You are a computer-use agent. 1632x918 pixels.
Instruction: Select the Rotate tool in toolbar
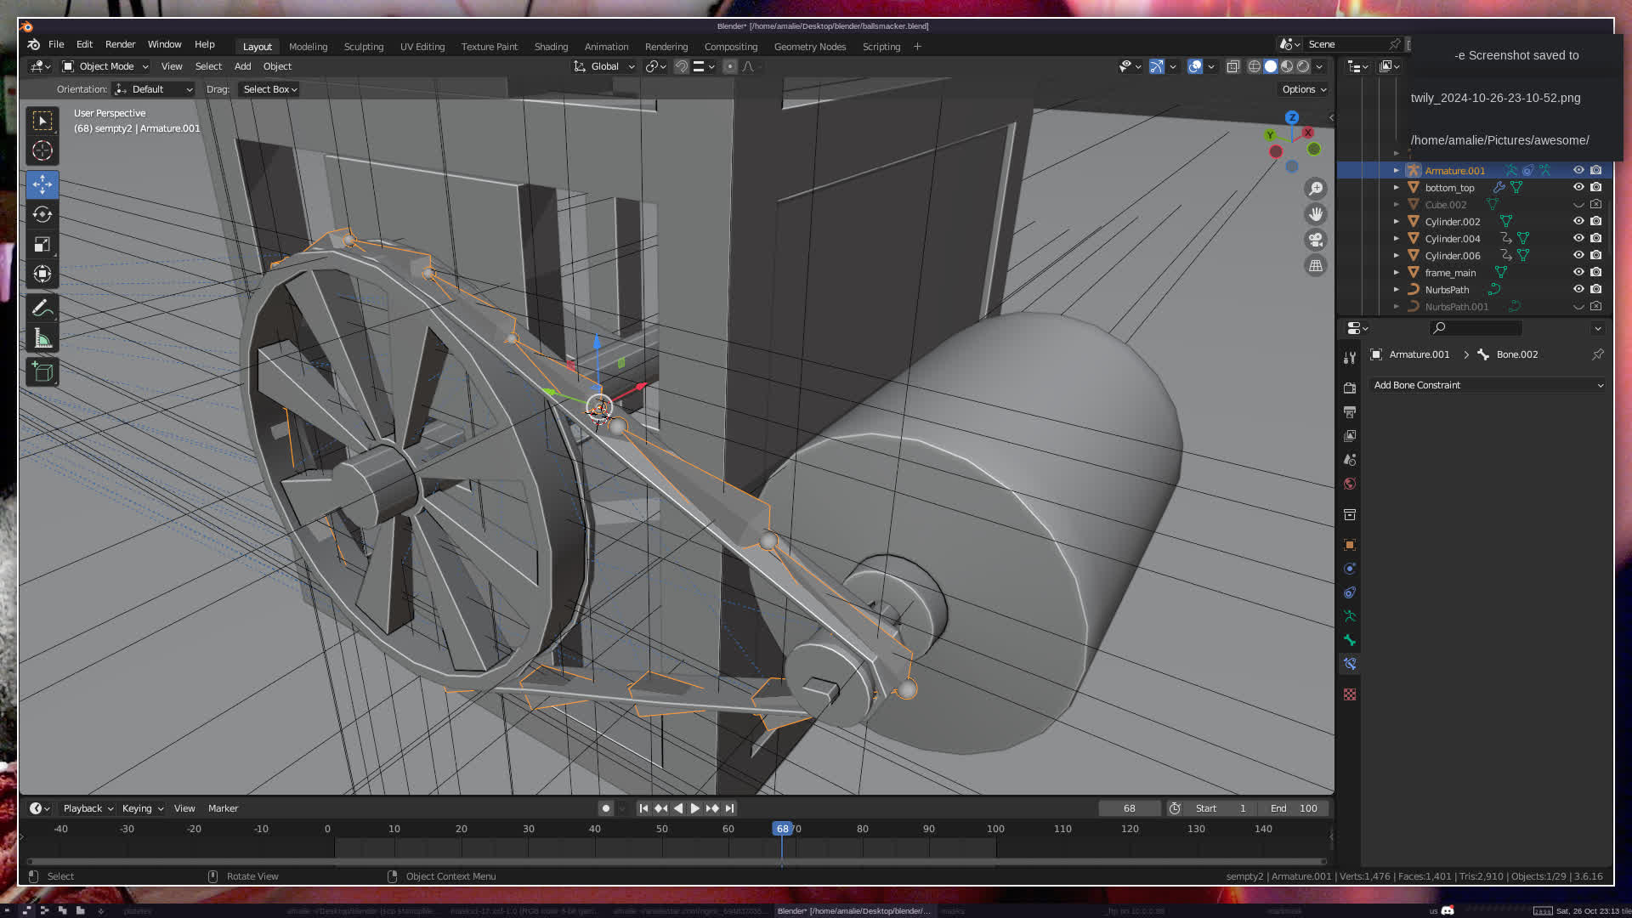(x=42, y=214)
